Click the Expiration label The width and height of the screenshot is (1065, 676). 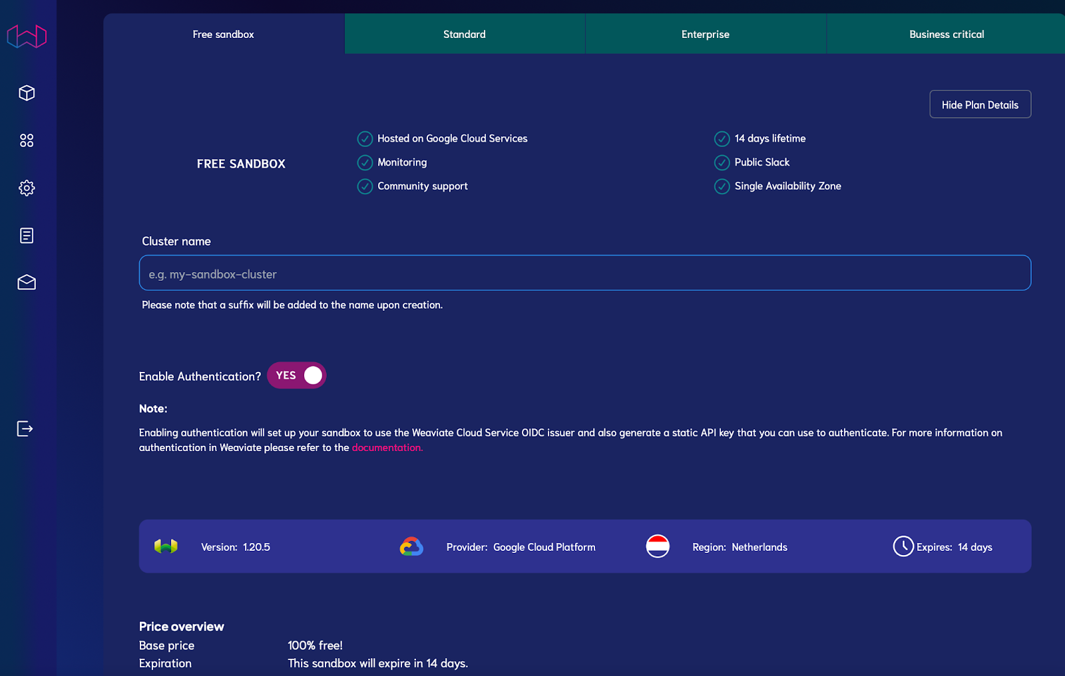[166, 663]
